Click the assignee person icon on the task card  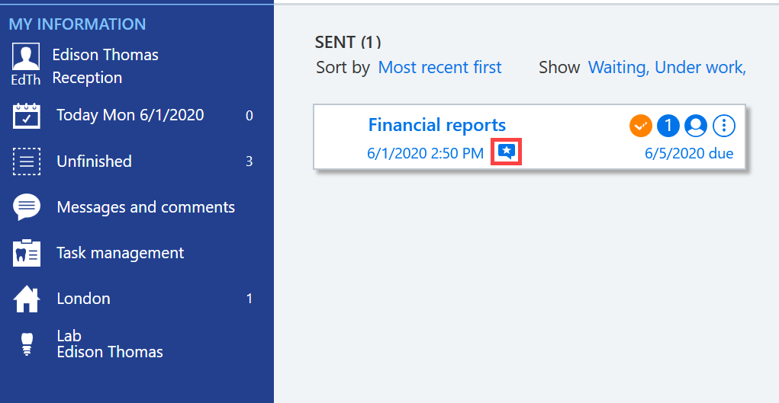pos(696,126)
